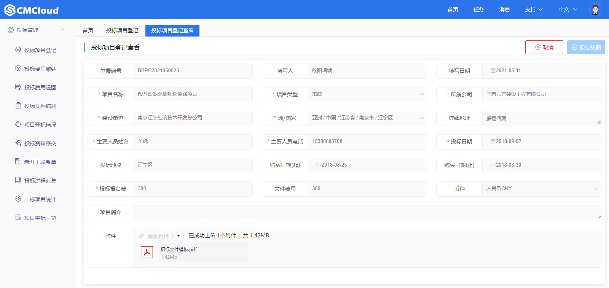
Task: Open 项目开标情况 in sidebar
Action: pos(40,125)
